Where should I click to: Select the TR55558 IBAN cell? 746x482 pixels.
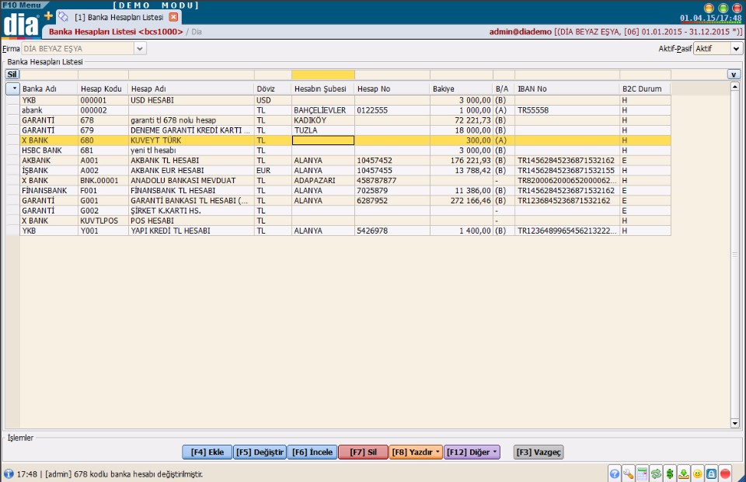(x=567, y=110)
